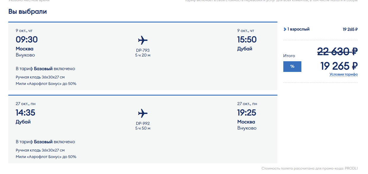Select departure time 09:30 from Москва
Image resolution: width=368 pixels, height=174 pixels.
click(x=27, y=40)
